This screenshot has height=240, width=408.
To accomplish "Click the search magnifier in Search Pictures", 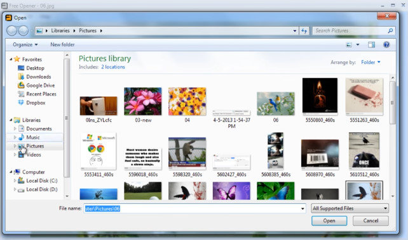I will click(x=390, y=31).
